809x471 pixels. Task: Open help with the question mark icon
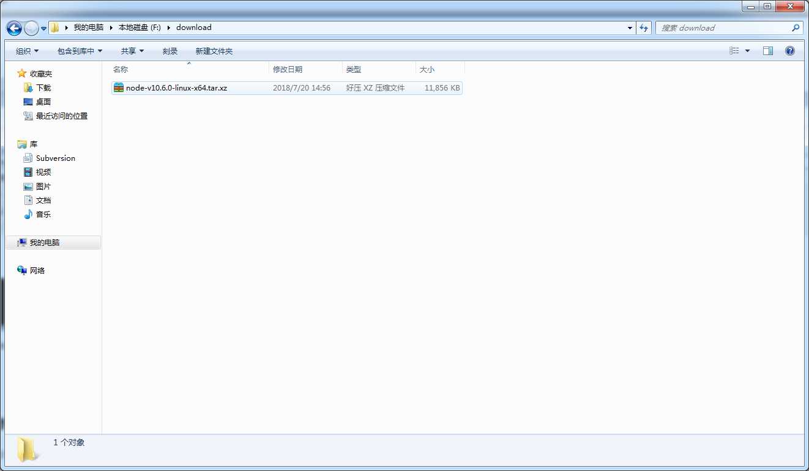790,51
